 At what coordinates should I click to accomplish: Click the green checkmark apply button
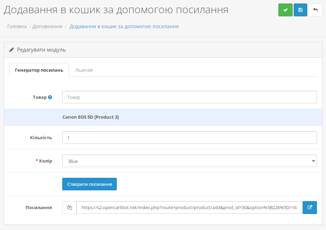click(x=285, y=10)
